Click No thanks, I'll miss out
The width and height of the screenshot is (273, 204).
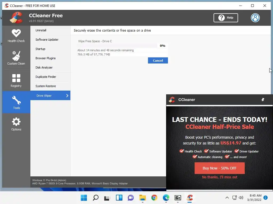220,177
